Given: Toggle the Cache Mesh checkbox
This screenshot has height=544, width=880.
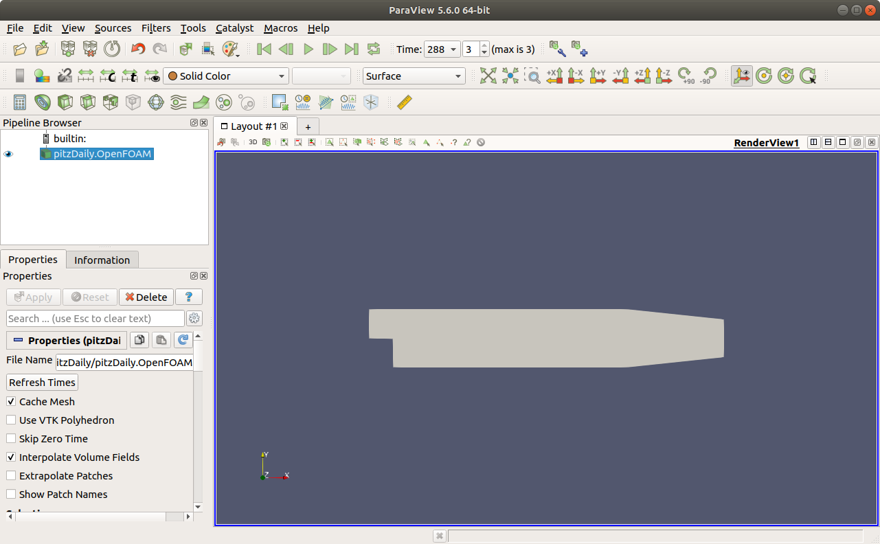Looking at the screenshot, I should (11, 401).
